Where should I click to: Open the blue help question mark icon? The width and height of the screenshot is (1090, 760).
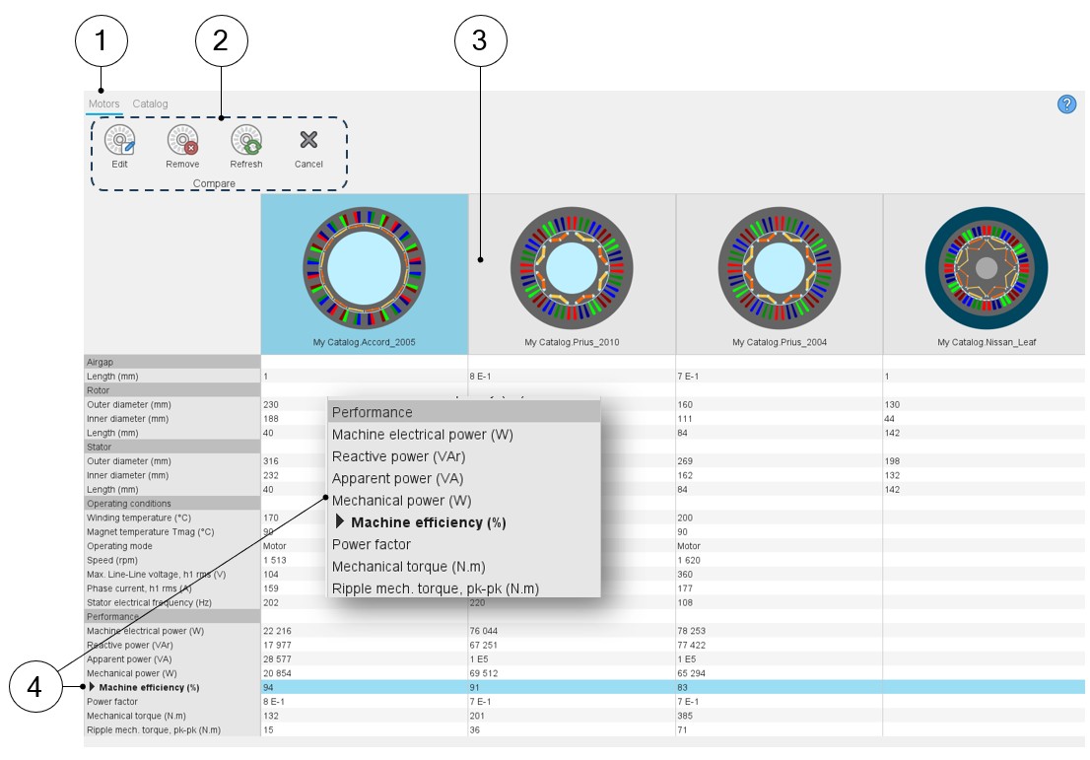click(x=1066, y=104)
